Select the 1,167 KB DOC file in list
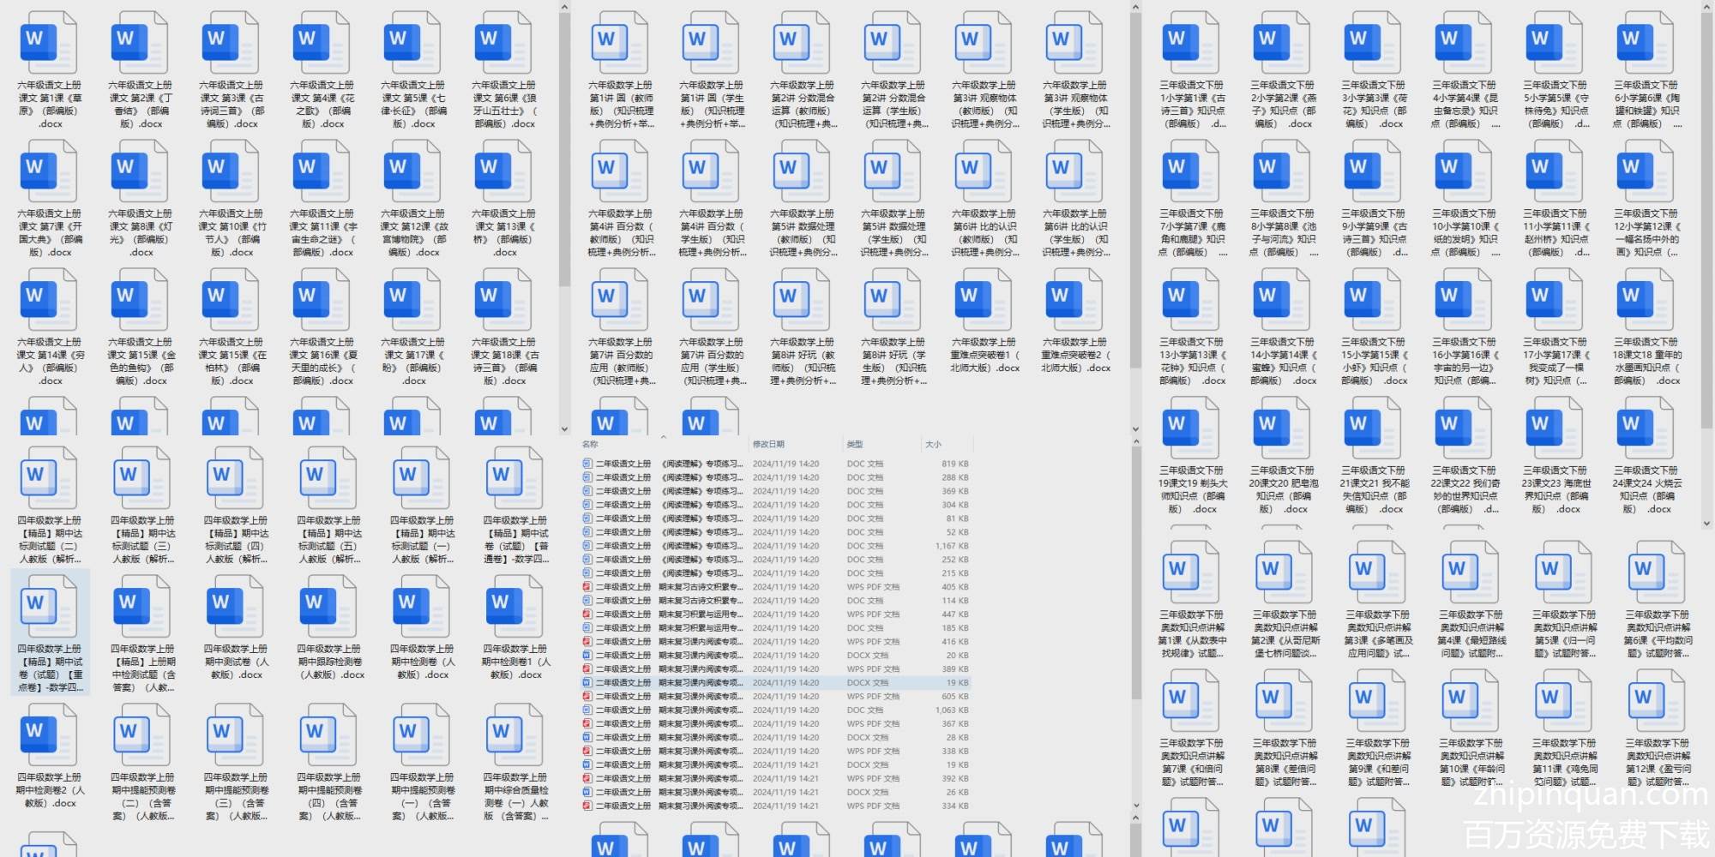 772,546
